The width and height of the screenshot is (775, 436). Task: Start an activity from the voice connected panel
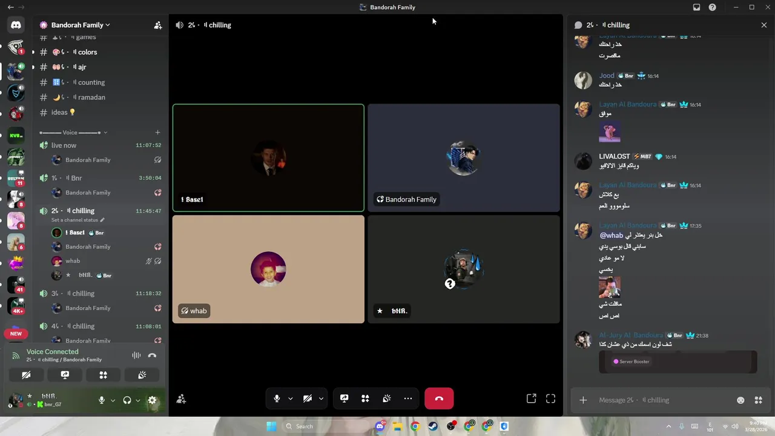click(x=104, y=375)
